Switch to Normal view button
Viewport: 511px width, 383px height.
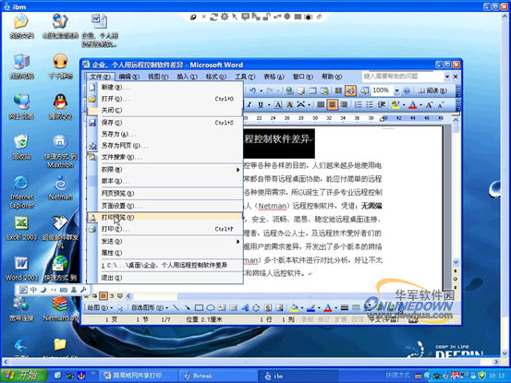pyautogui.click(x=86, y=296)
